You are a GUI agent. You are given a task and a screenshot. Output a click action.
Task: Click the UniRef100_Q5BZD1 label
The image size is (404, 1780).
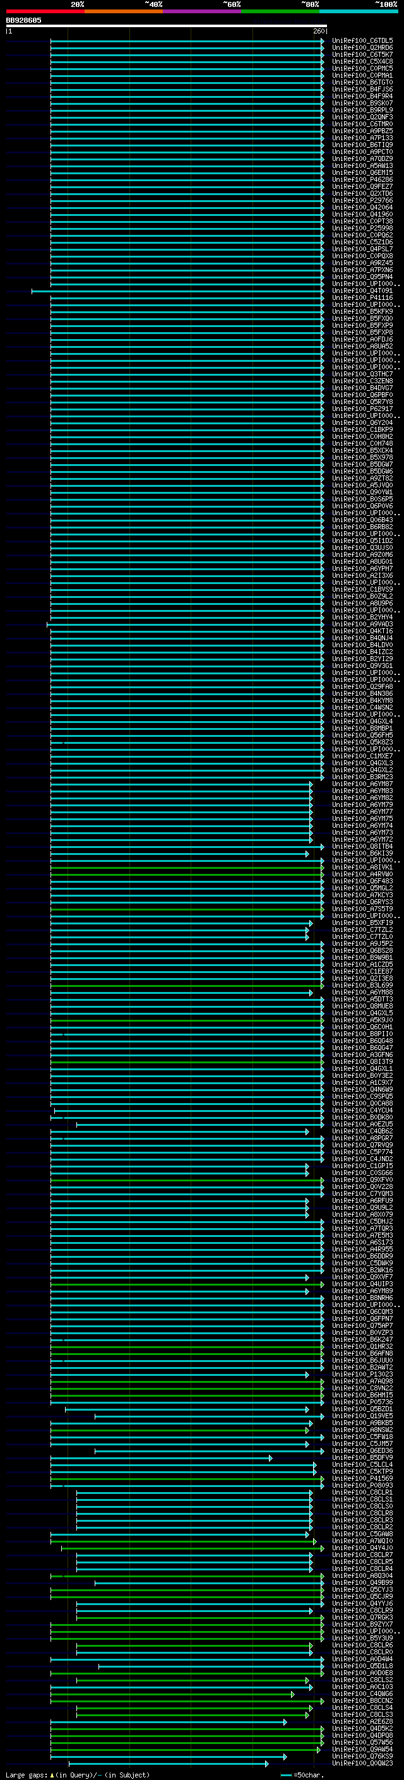tap(362, 1409)
